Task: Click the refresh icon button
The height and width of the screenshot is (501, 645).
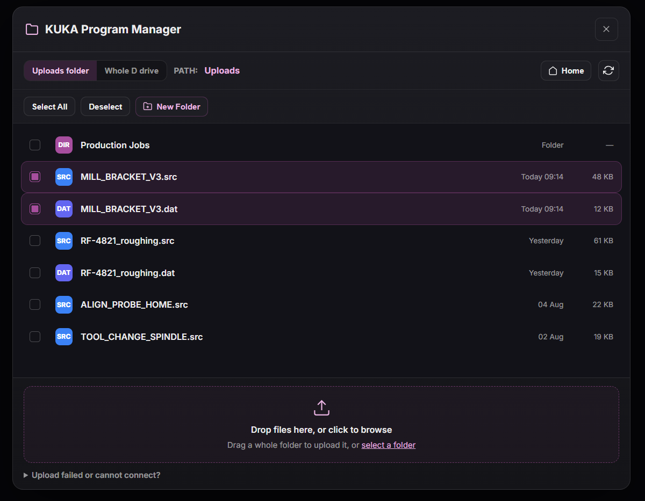Action: [608, 70]
